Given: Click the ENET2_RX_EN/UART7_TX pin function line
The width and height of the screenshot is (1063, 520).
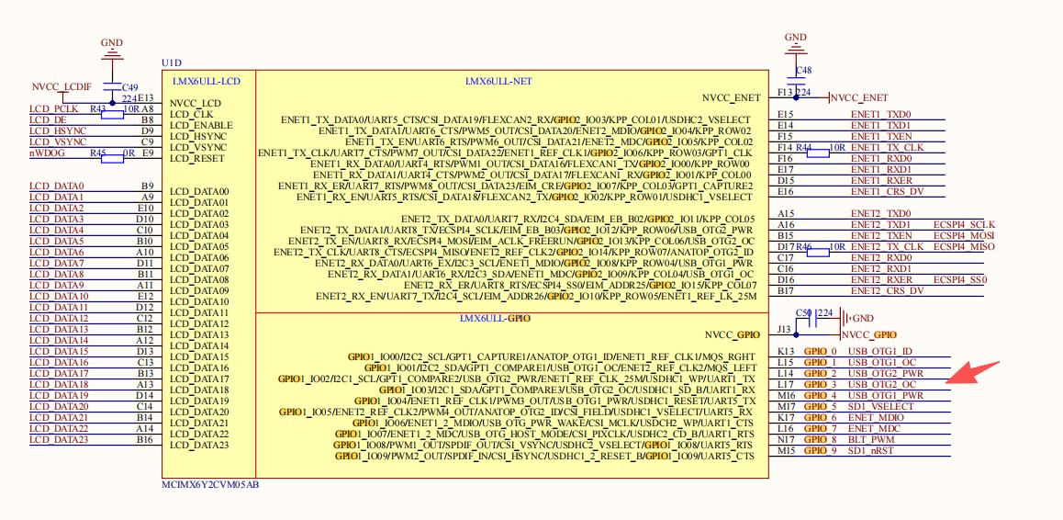Looking at the screenshot, I should 538,296.
